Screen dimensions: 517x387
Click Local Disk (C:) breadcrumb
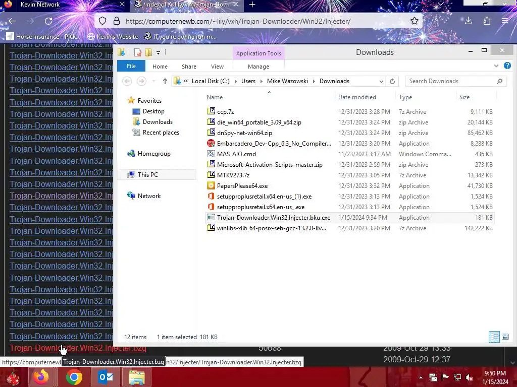tap(211, 81)
